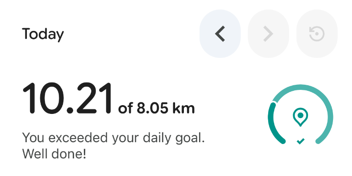Click the small checkmark below the pin
This screenshot has height=176, width=352.
[x=301, y=141]
